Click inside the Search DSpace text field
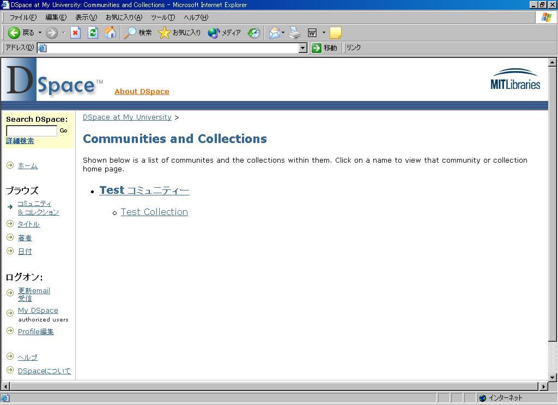Image resolution: width=558 pixels, height=405 pixels. coord(32,131)
